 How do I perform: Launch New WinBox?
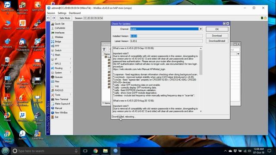coord(61,112)
